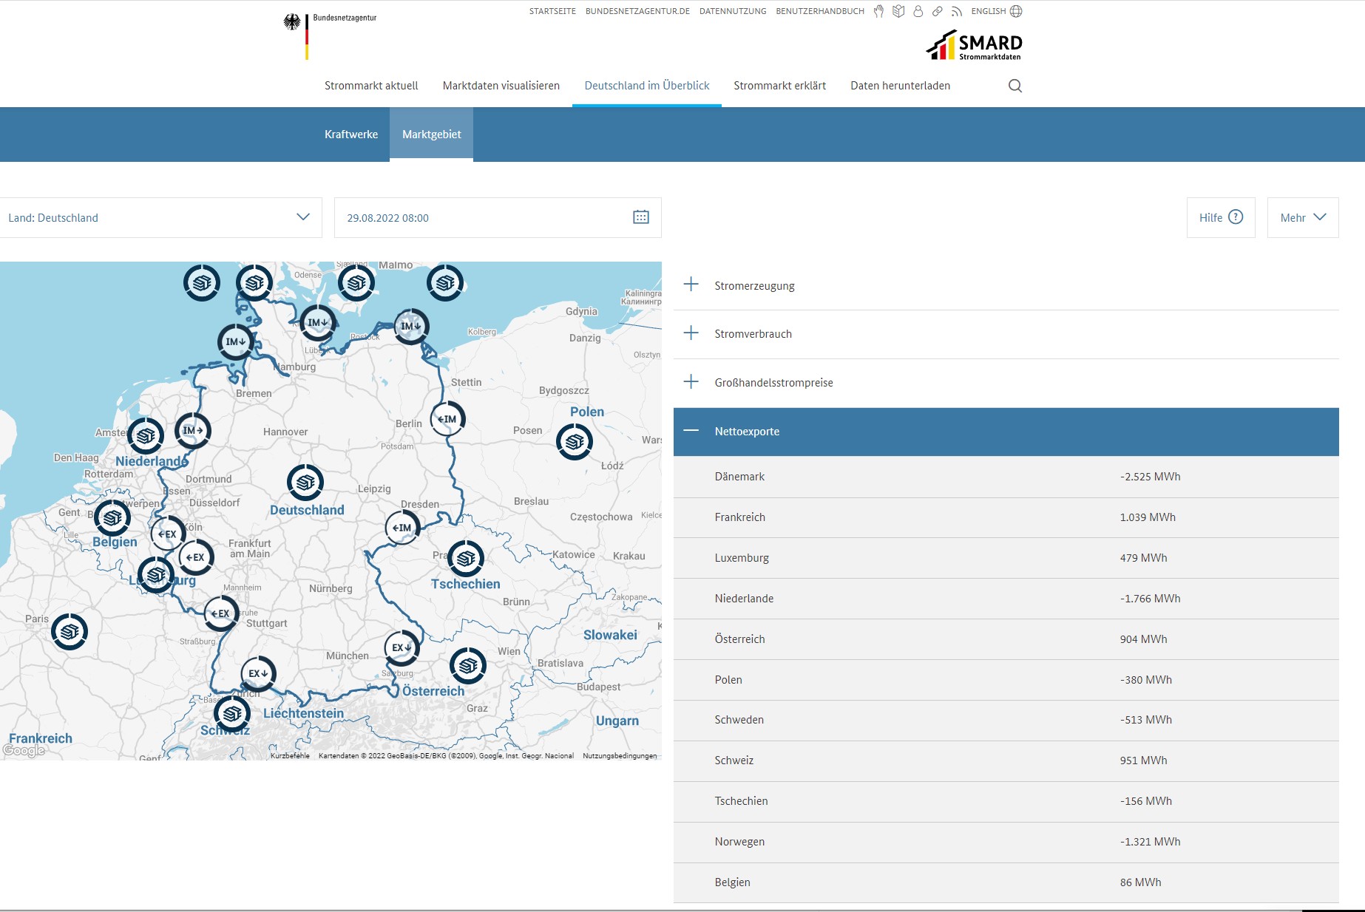Click the sign language hands icon
The height and width of the screenshot is (912, 1365).
point(878,11)
